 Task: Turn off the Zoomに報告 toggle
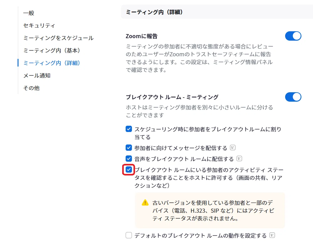tap(293, 36)
